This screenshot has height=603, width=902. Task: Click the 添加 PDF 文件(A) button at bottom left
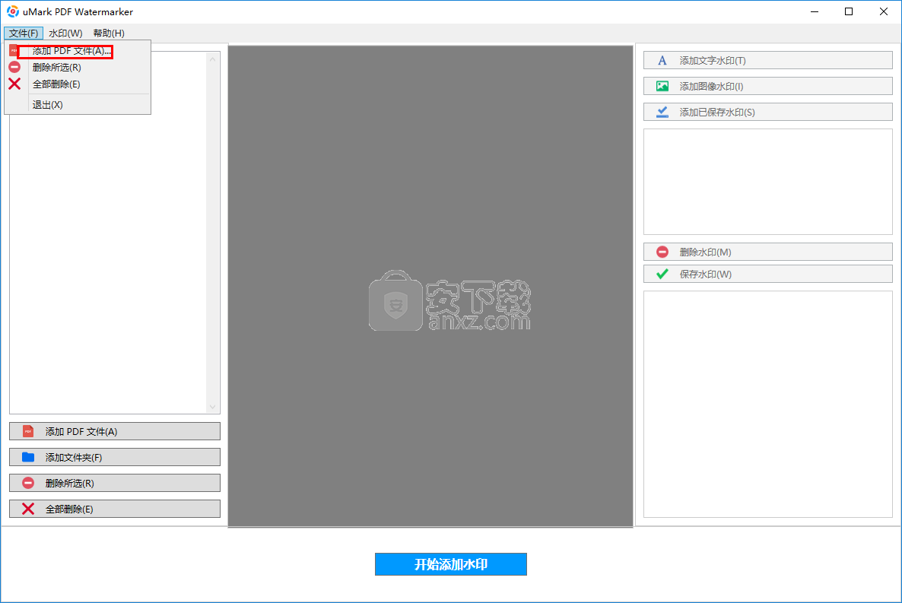pos(115,431)
